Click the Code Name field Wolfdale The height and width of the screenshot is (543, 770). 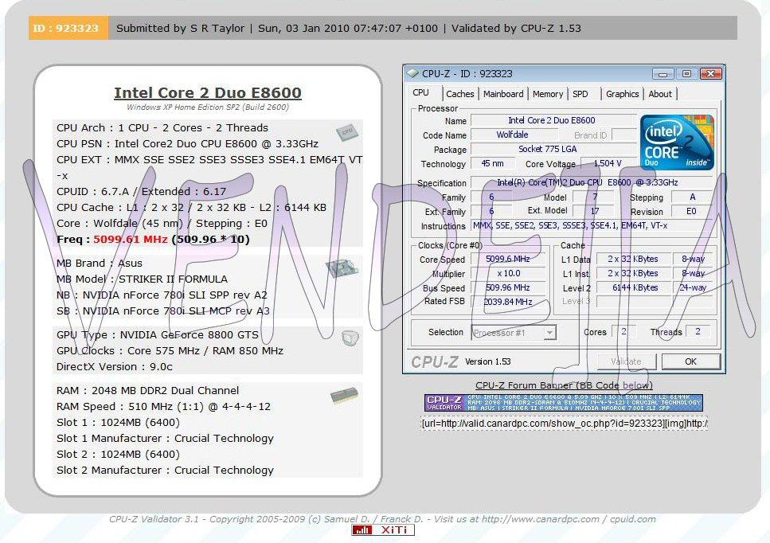coord(514,135)
